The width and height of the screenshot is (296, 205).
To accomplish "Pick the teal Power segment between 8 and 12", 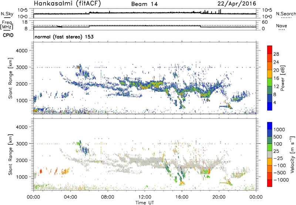I will coord(270,90).
